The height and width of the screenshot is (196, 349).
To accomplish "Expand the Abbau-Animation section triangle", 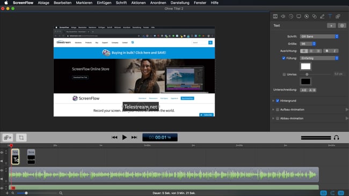I will pyautogui.click(x=273, y=118).
